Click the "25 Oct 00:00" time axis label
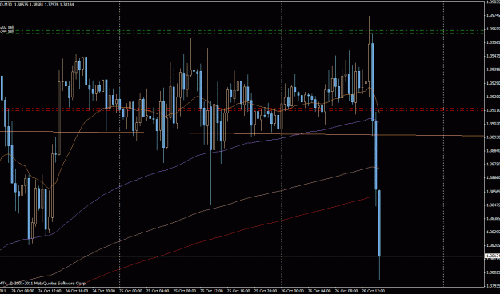Viewport: 500px width, 294px height. [130, 291]
